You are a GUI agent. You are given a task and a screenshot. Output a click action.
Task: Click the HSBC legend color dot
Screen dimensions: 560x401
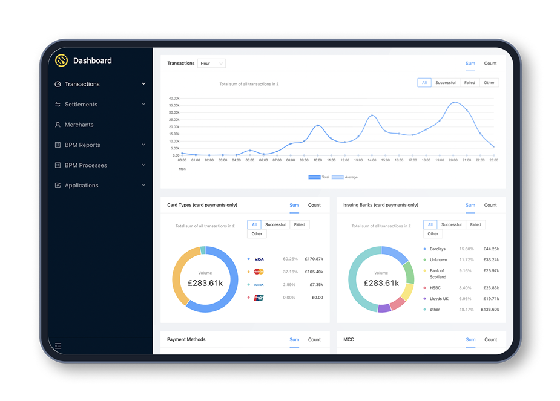point(424,287)
